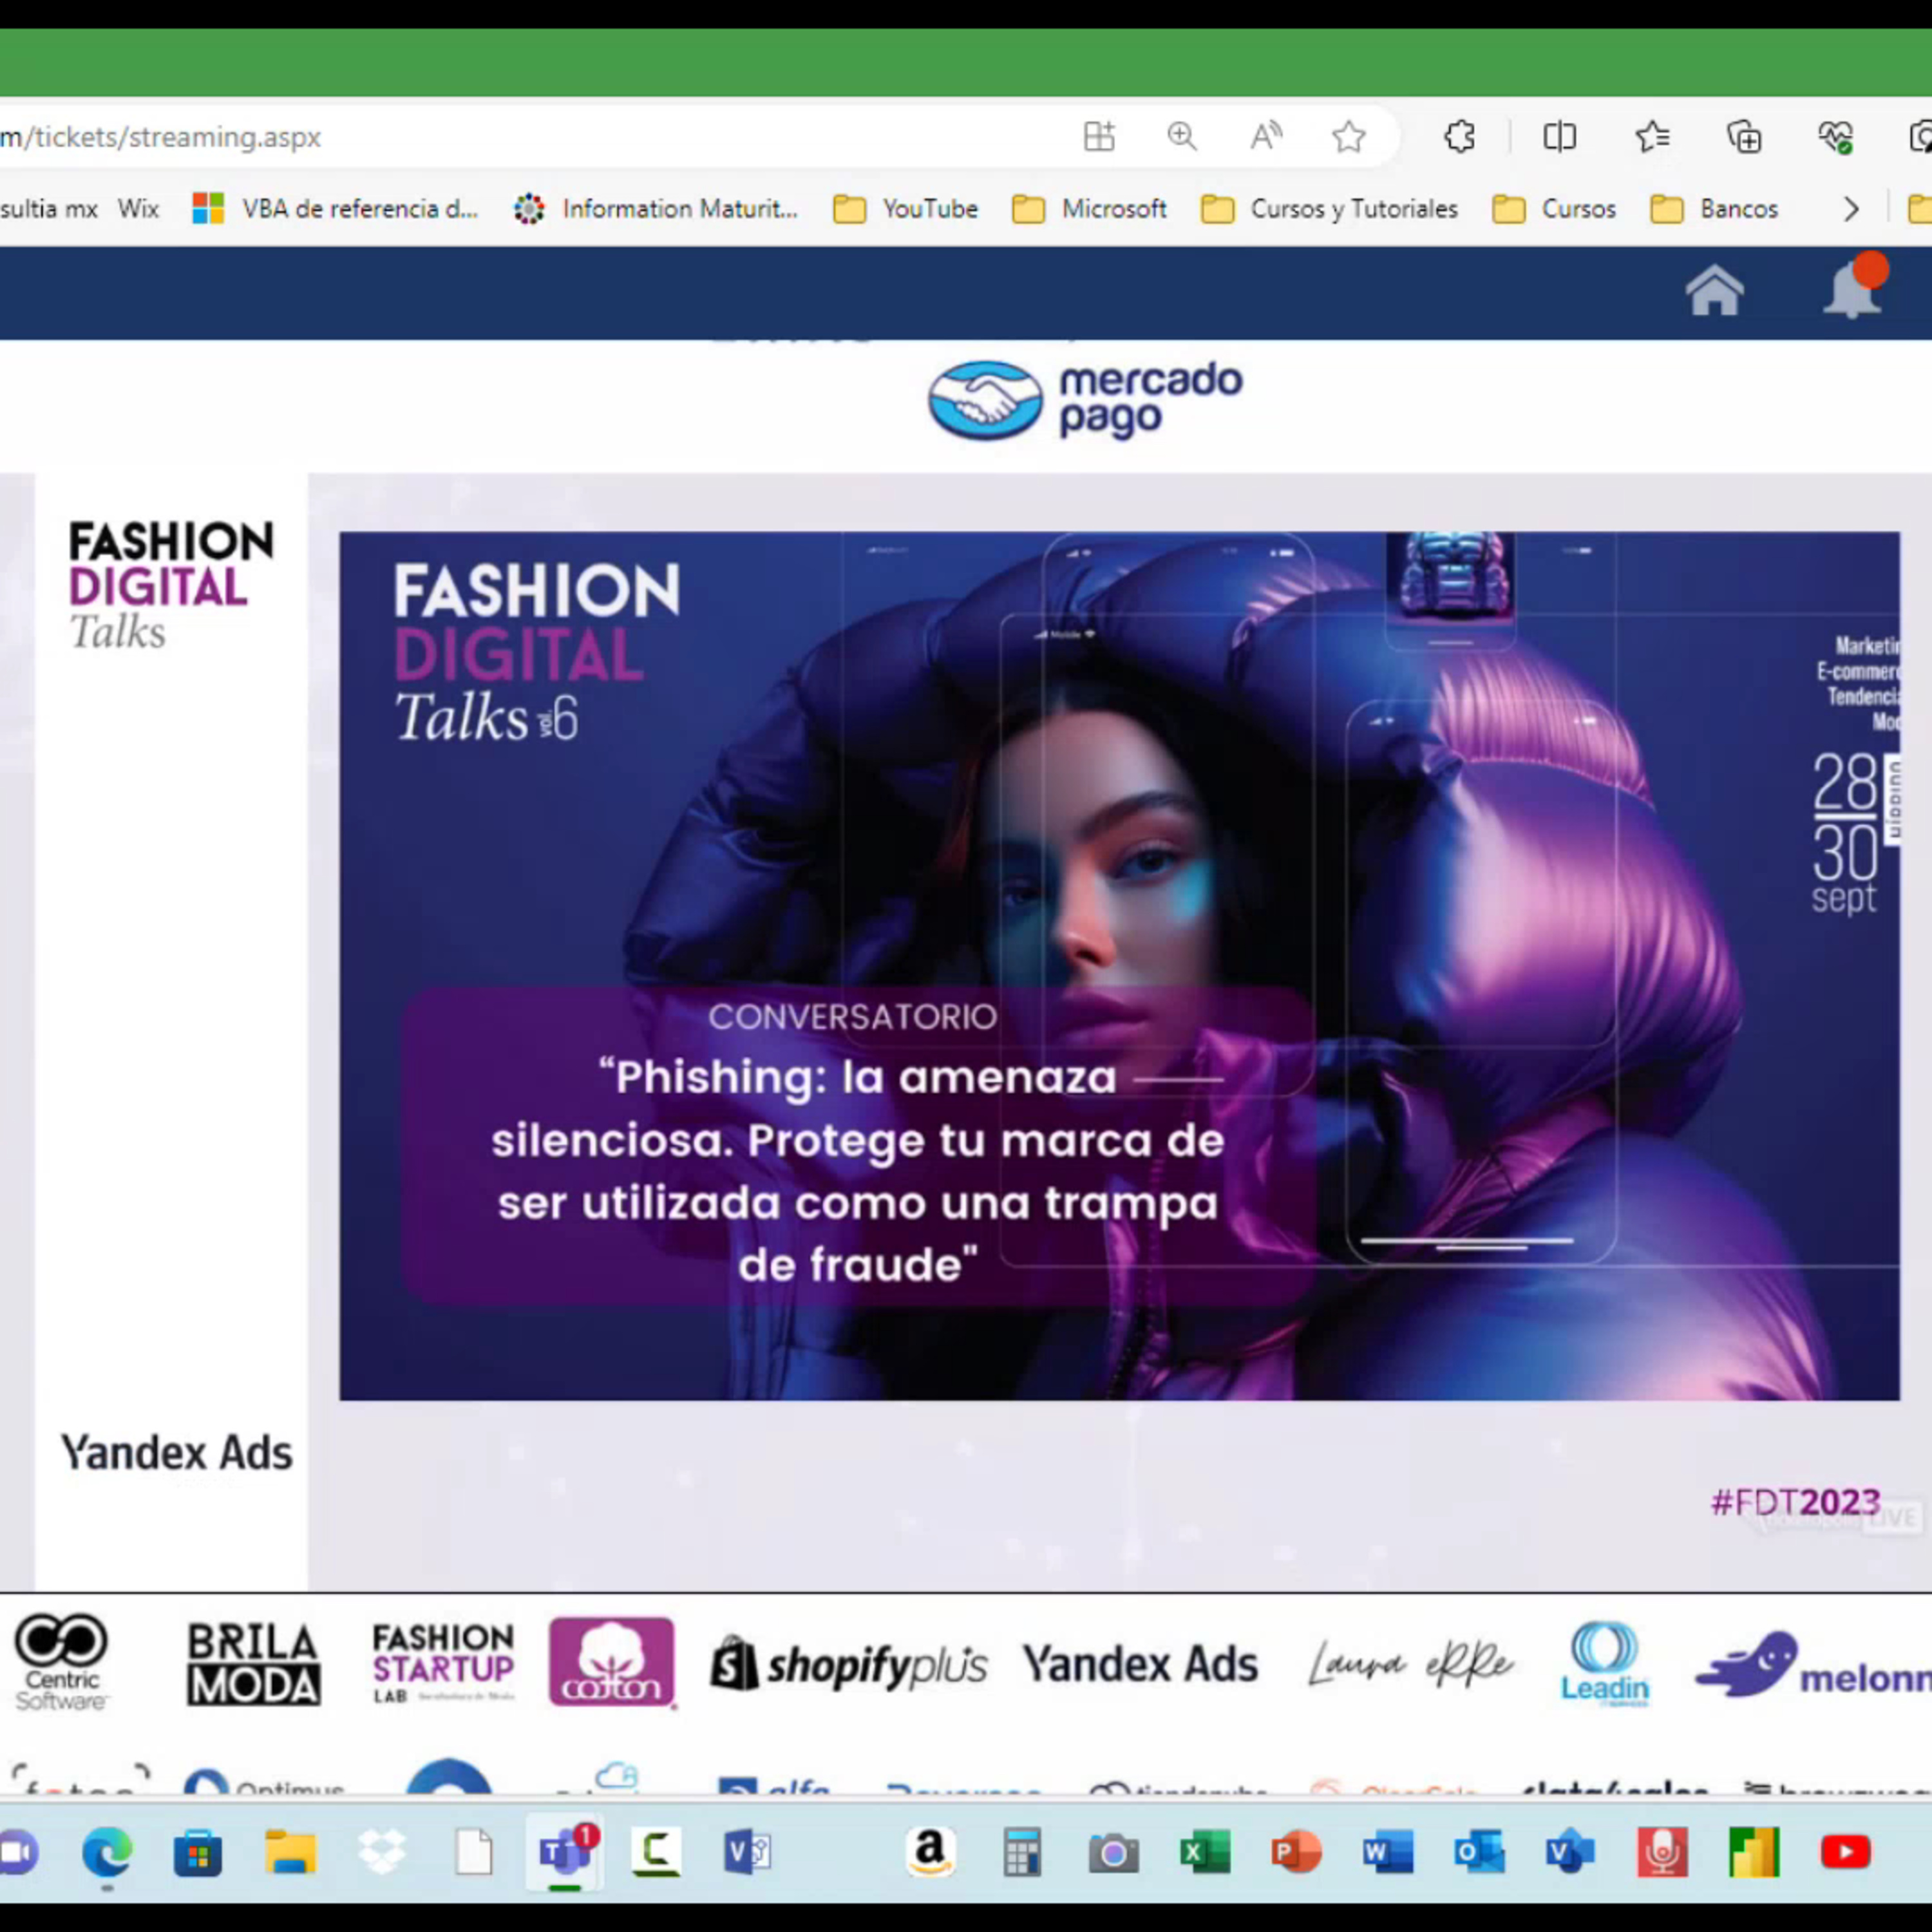
Task: Open Information Maturity bookmark
Action: click(655, 209)
